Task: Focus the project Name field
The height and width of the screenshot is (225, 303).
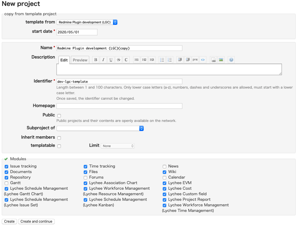Action: coord(120,48)
